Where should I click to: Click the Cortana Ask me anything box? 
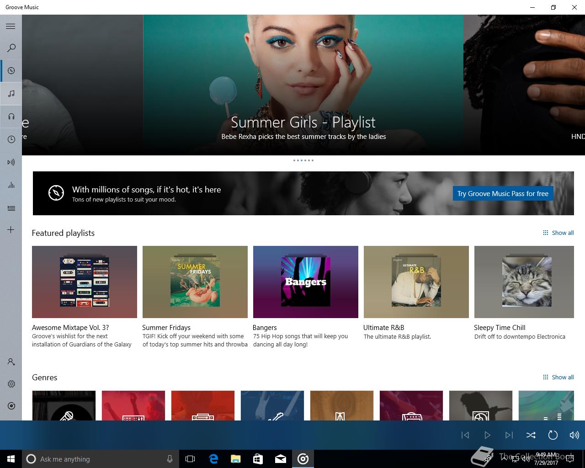tap(100, 459)
